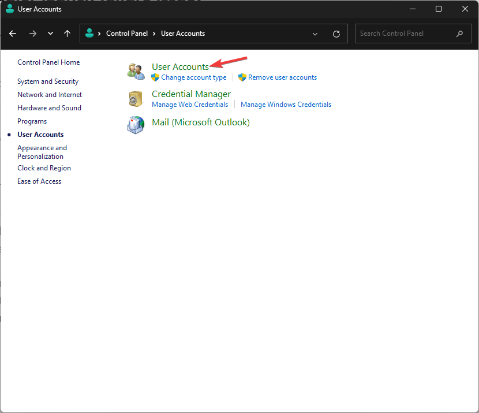Go up one level with up arrow
Viewport: 479px width, 413px height.
pyautogui.click(x=67, y=34)
